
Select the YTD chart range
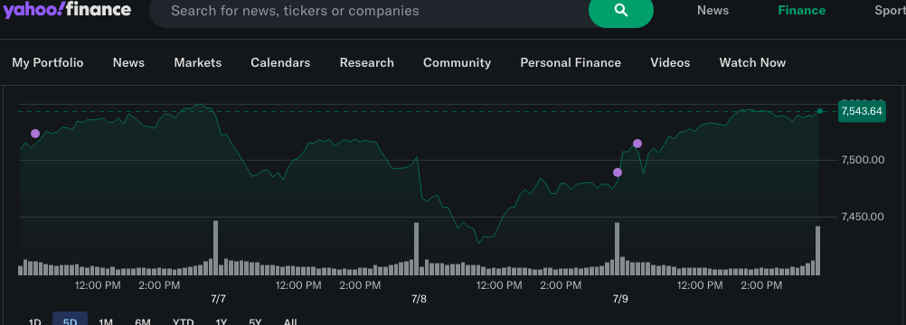[x=184, y=321]
